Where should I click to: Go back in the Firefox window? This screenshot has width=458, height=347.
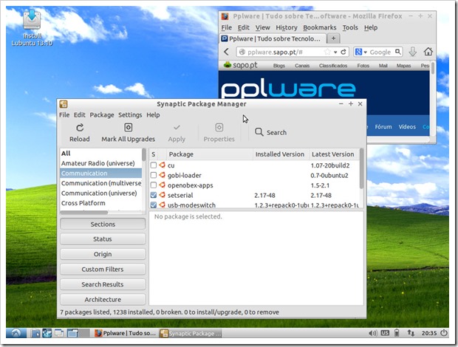[227, 52]
